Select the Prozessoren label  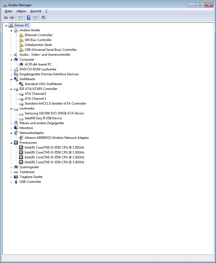[28, 143]
